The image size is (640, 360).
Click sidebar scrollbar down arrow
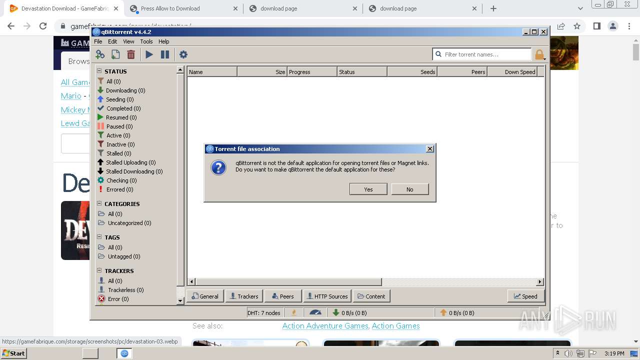180,301
